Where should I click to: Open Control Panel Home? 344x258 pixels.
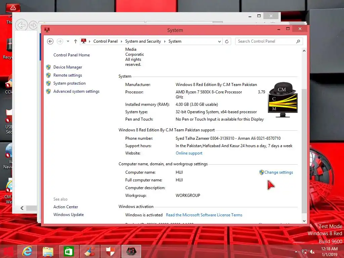72,55
